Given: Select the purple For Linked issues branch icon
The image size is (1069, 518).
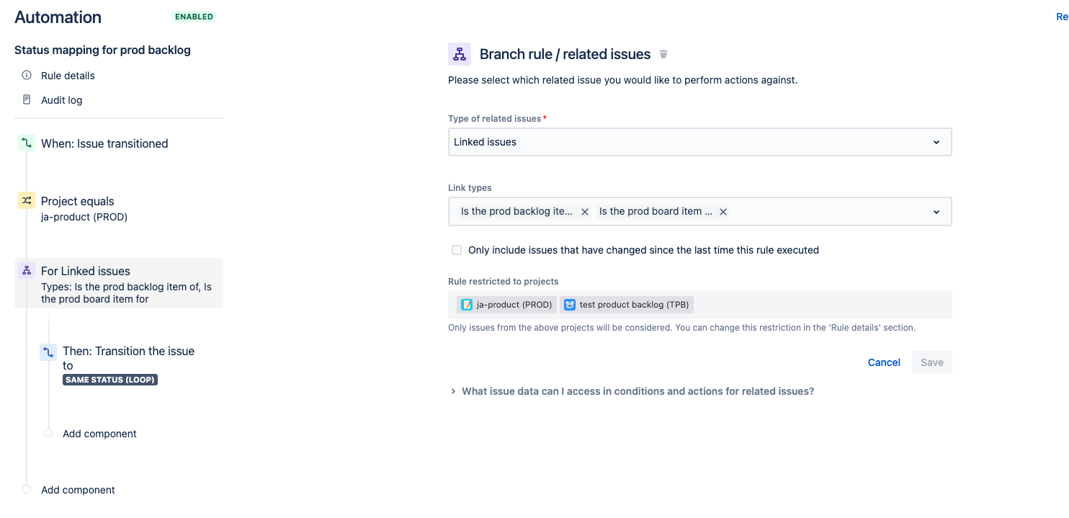Looking at the screenshot, I should click(x=27, y=271).
